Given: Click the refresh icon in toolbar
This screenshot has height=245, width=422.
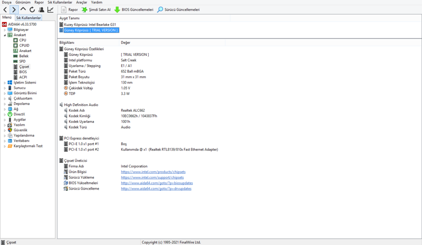Looking at the screenshot, I should tap(32, 10).
